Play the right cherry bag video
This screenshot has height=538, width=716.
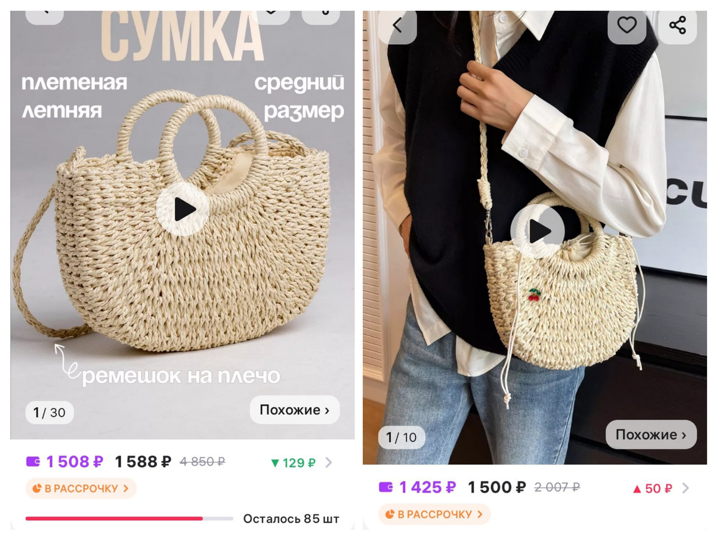tap(538, 232)
